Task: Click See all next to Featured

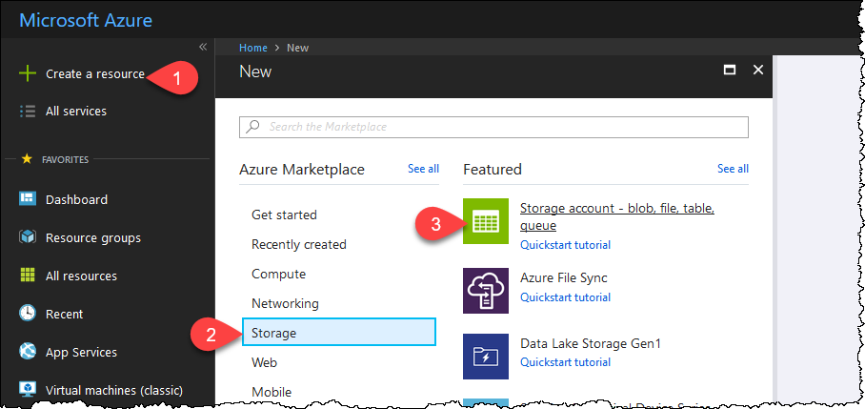Action: point(733,169)
